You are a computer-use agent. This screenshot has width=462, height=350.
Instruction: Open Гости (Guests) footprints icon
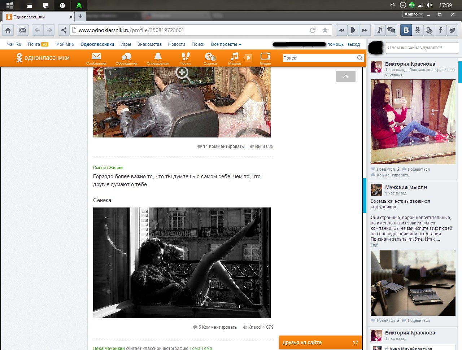(185, 58)
